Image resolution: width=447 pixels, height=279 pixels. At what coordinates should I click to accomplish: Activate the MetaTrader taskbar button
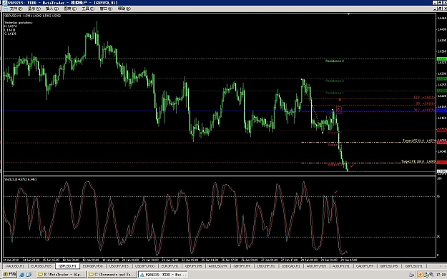coord(162,275)
